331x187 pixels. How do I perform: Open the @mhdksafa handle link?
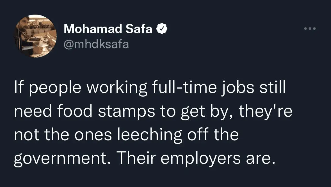coord(96,44)
